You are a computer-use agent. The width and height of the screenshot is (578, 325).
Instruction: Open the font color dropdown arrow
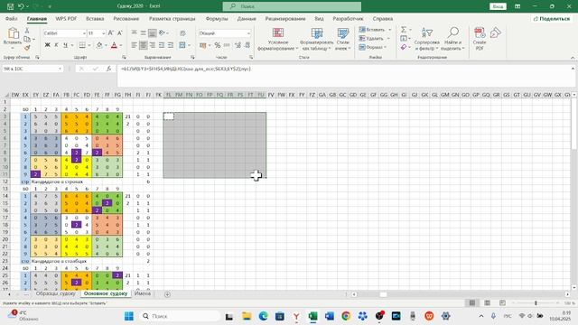120,45
